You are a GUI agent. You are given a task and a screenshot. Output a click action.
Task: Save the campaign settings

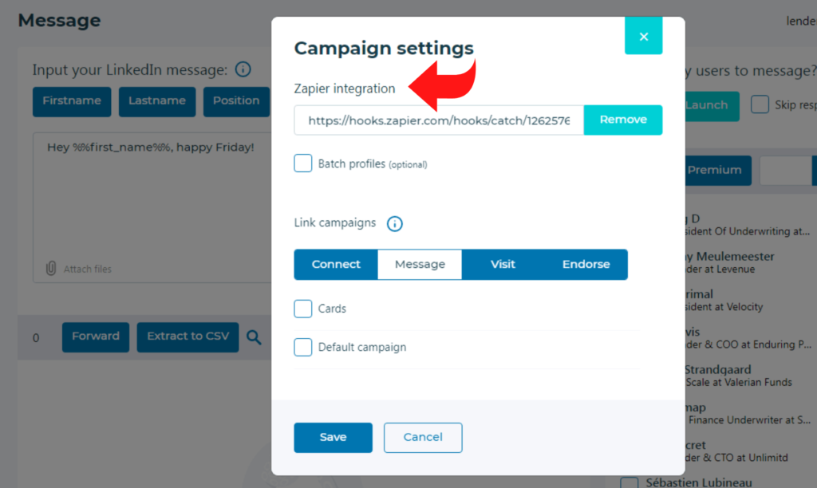point(333,437)
